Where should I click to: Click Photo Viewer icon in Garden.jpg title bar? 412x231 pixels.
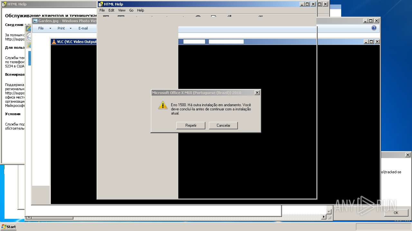35,21
